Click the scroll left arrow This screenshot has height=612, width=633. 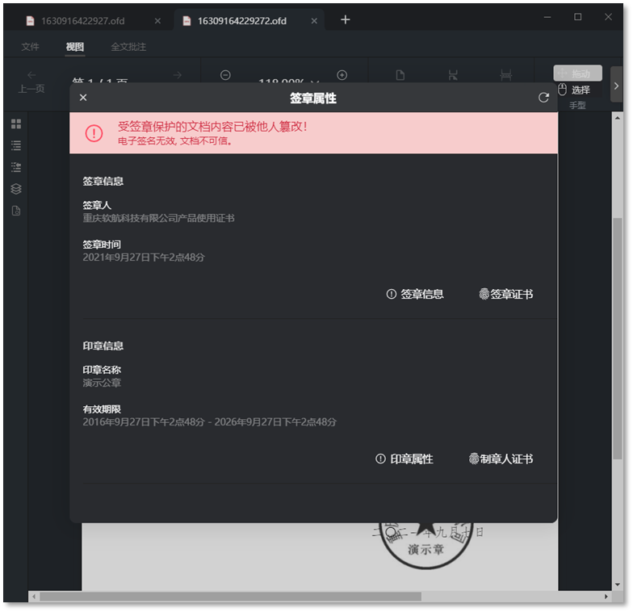(34, 597)
